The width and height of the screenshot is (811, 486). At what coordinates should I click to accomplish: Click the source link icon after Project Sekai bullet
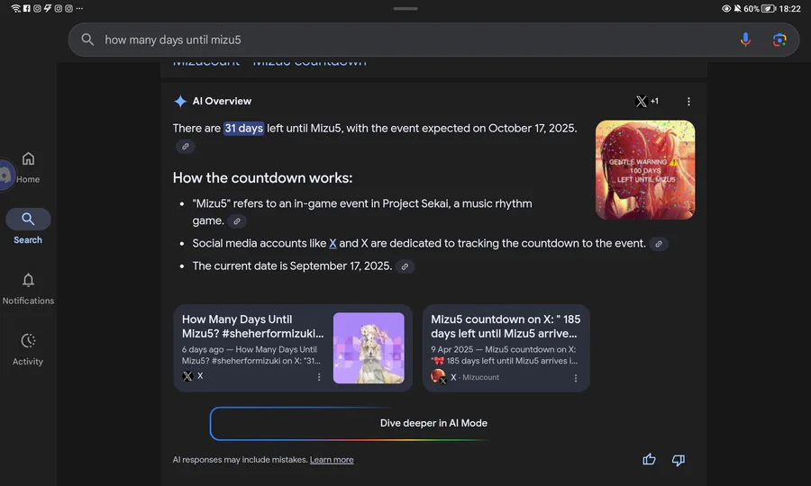[237, 221]
